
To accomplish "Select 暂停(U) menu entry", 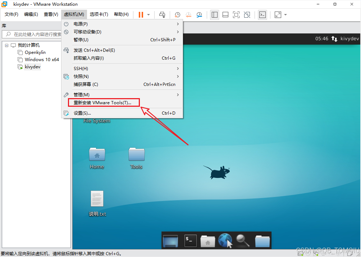I will (122, 40).
